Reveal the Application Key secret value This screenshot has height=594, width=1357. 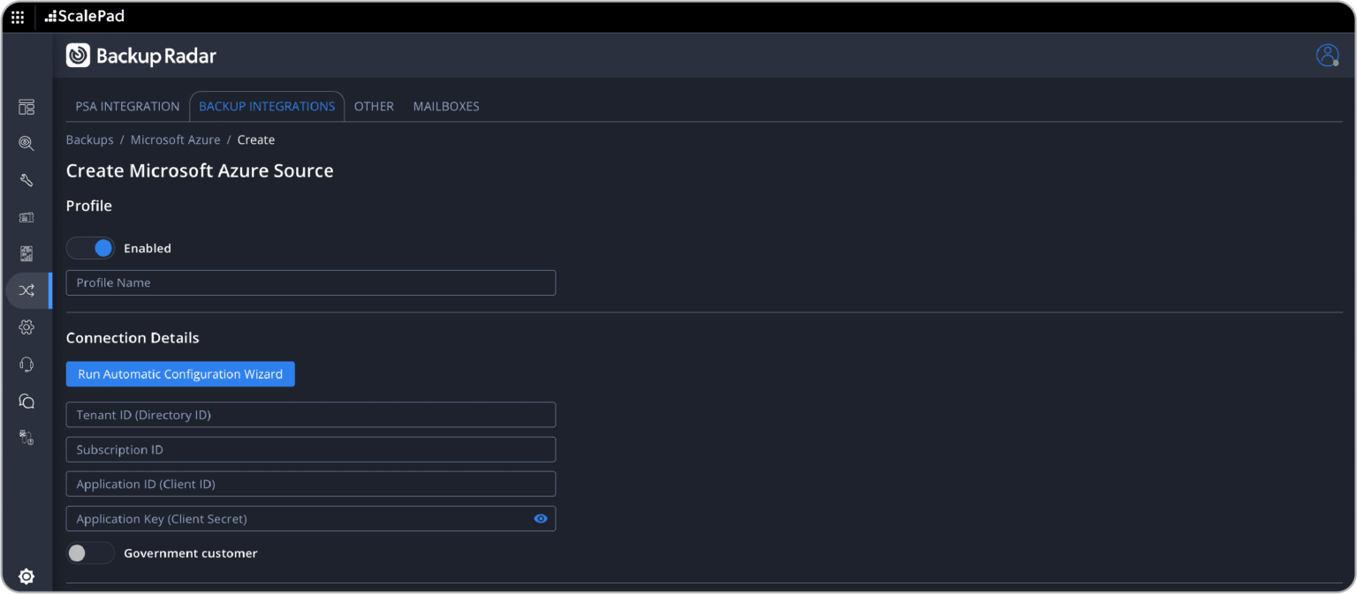pyautogui.click(x=540, y=519)
